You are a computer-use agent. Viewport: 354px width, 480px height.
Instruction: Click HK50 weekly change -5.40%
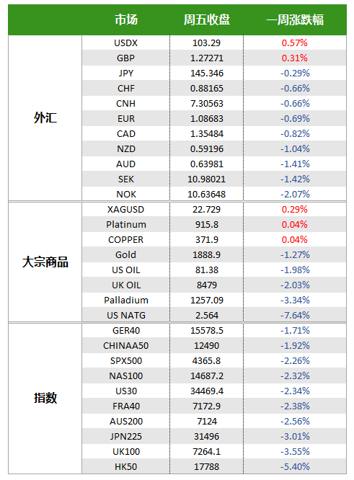(x=295, y=466)
